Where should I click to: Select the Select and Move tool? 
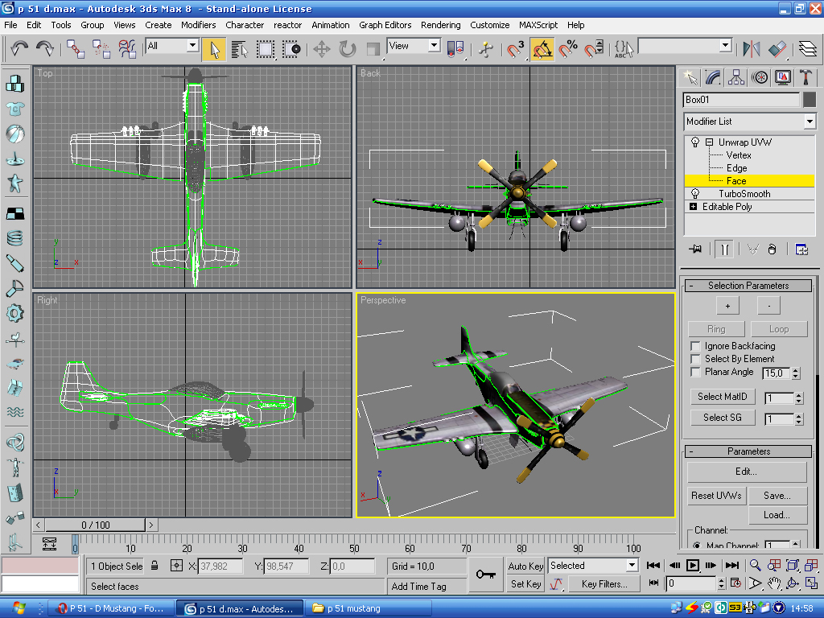322,49
